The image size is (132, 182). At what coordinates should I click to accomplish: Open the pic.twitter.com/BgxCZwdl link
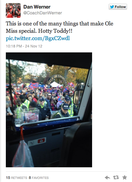(x=38, y=38)
